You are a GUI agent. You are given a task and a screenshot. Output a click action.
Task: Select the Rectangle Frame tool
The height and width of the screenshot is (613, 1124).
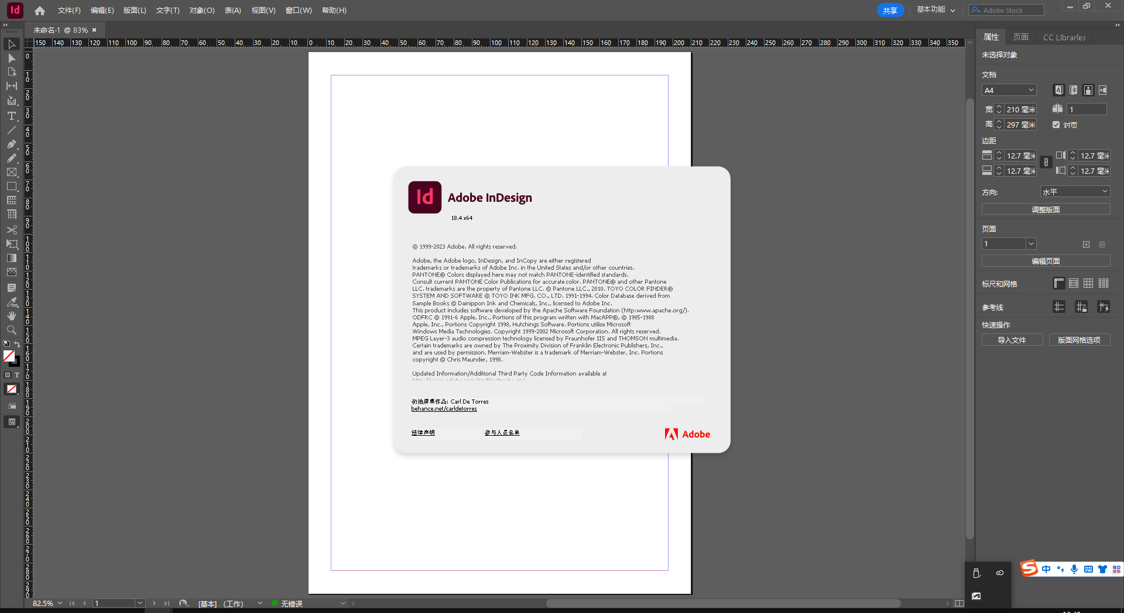(x=12, y=172)
